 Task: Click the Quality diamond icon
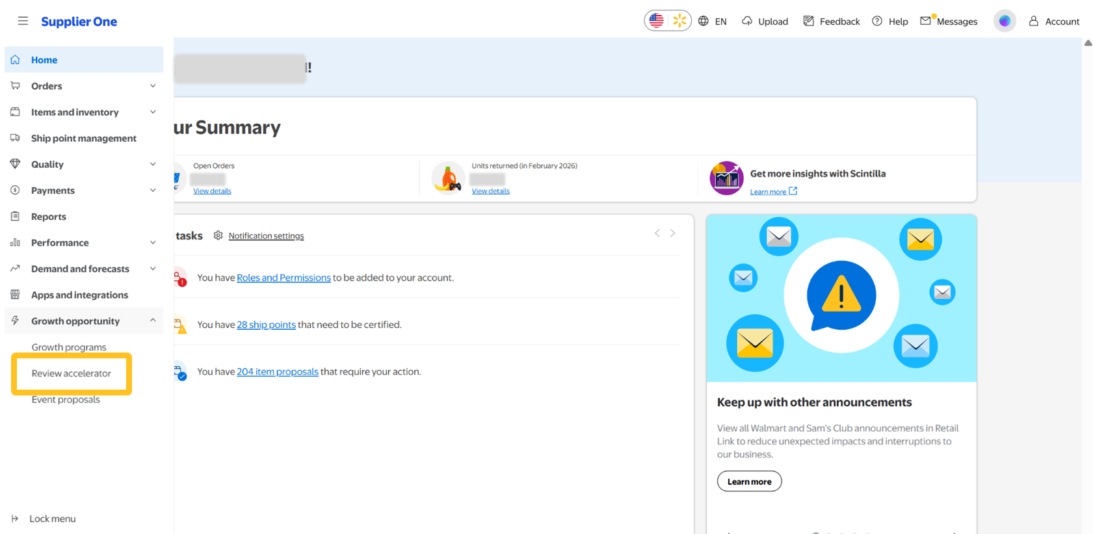tap(15, 164)
